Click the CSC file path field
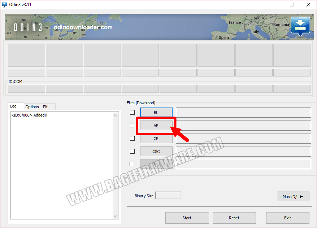 click(243, 151)
